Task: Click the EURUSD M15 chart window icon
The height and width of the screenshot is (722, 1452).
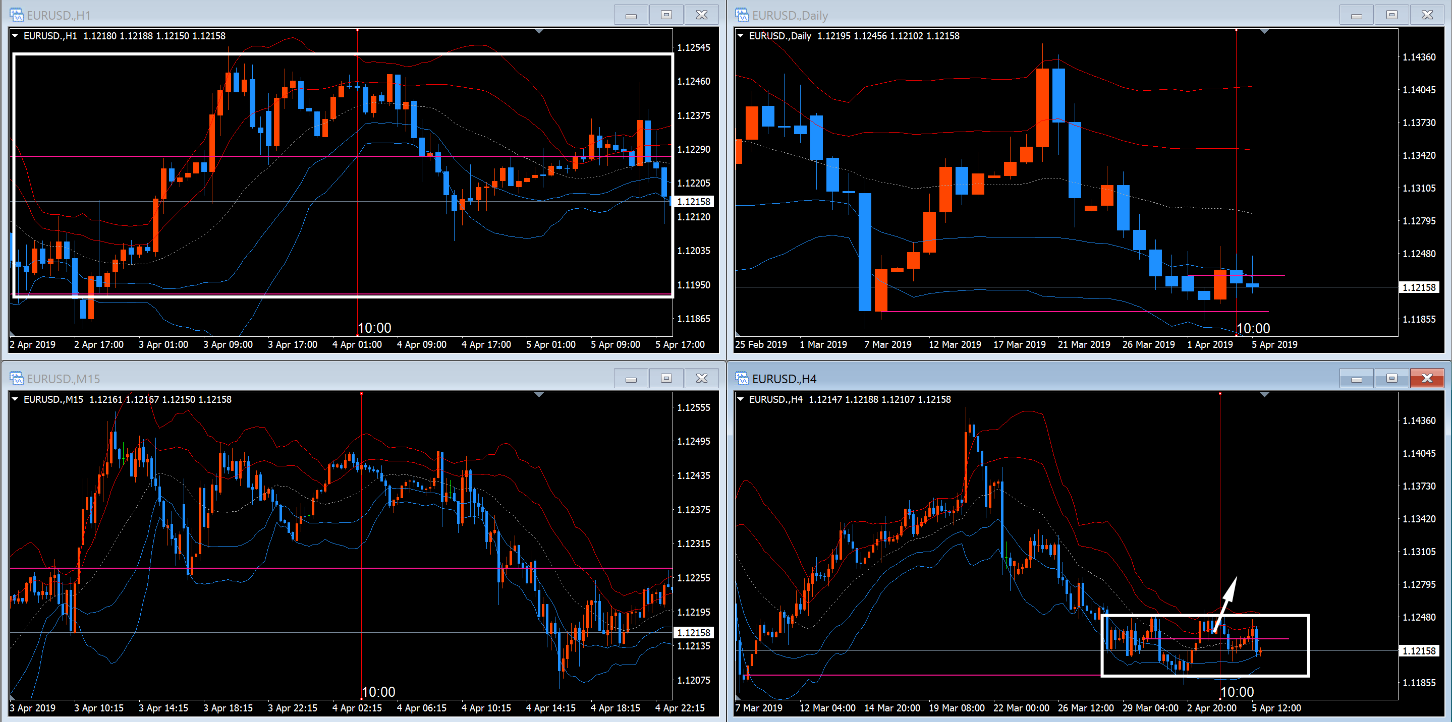Action: (16, 378)
